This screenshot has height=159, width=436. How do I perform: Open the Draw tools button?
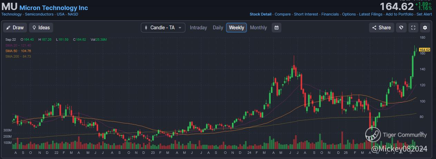pos(15,28)
